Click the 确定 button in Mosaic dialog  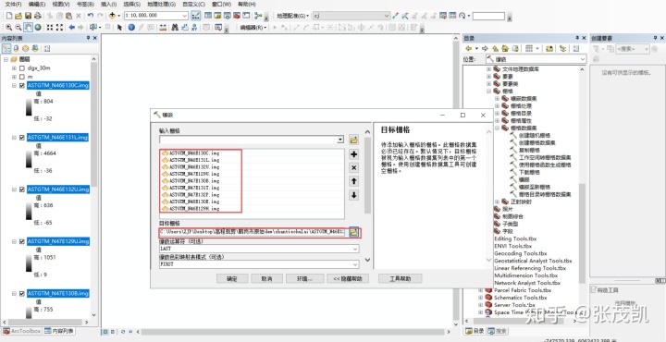coord(232,279)
